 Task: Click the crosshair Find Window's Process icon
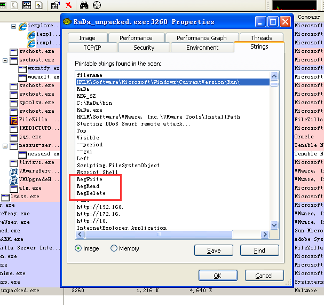click(x=97, y=5)
